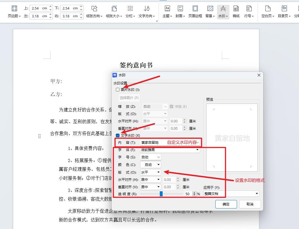Click the 透明度 transparency slider handle
Image resolution: width=299 pixels, height=229 pixels.
tap(161, 194)
